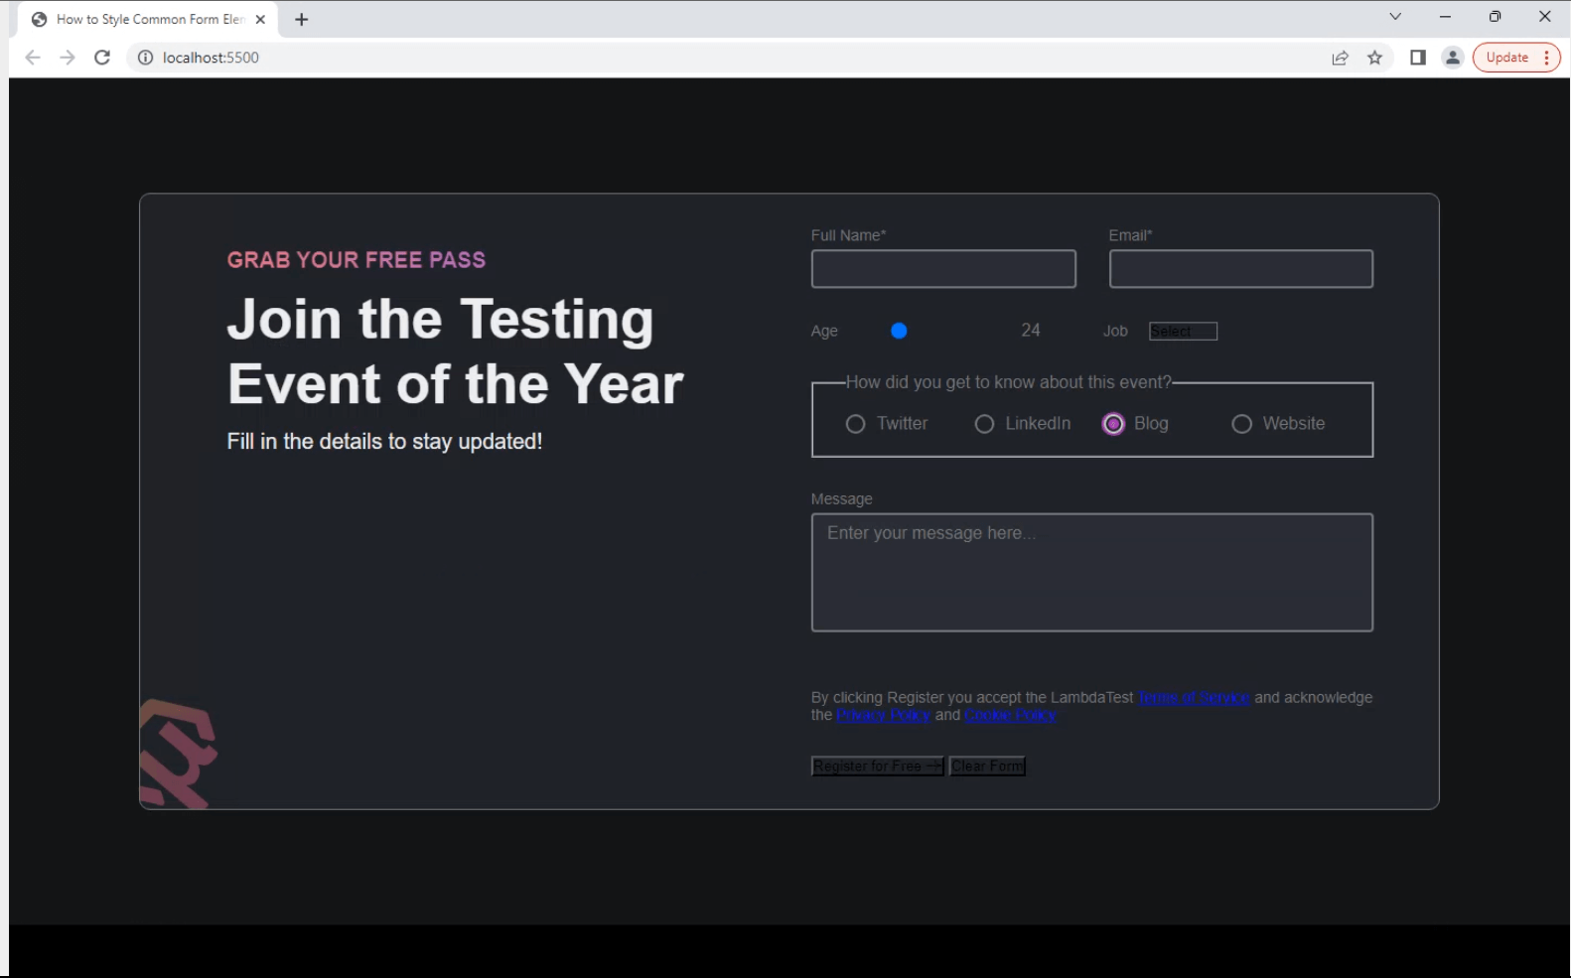Screen dimensions: 1571x978
Task: Click the age value '24'
Action: click(1031, 330)
